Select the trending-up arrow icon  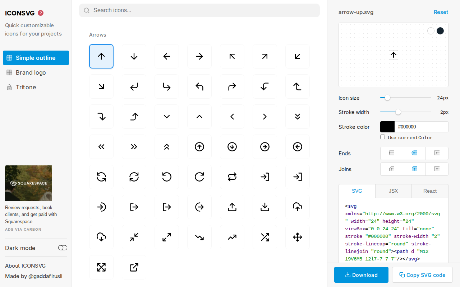point(232,237)
